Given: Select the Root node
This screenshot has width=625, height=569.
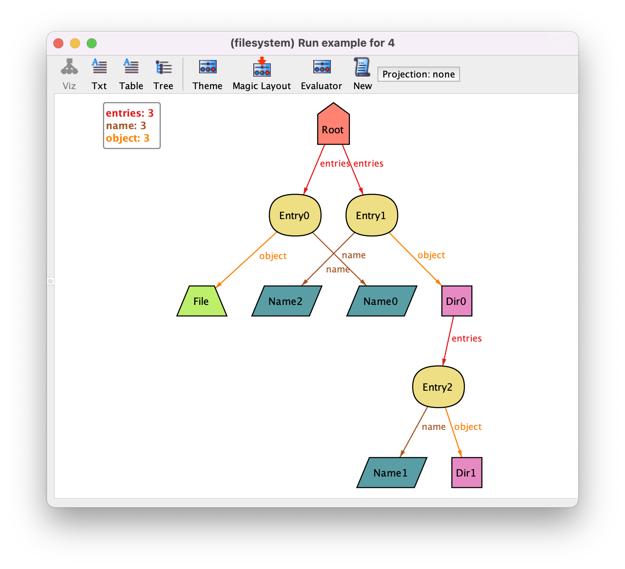Looking at the screenshot, I should [333, 124].
